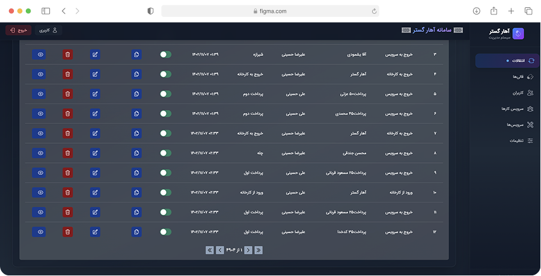The image size is (541, 276).
Task: Copy row 8 using the duplicate icon
Action: 137,153
